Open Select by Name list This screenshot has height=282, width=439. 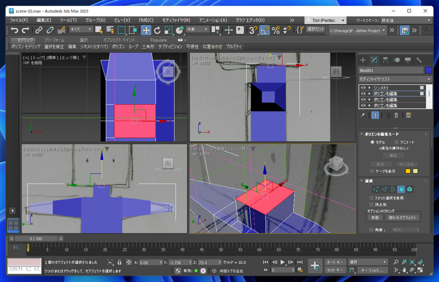(110, 30)
